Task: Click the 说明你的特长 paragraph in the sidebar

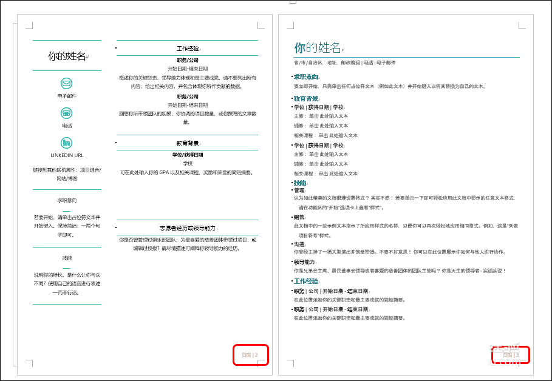Action: 67,283
